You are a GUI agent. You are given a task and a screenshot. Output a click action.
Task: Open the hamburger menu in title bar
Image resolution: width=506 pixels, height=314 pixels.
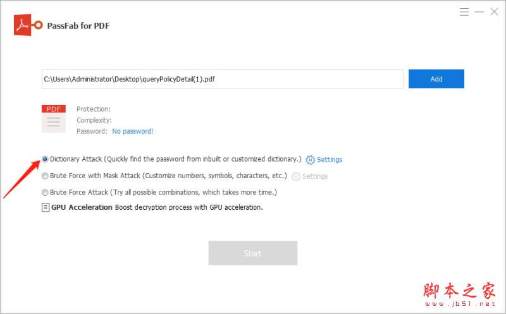click(x=464, y=12)
